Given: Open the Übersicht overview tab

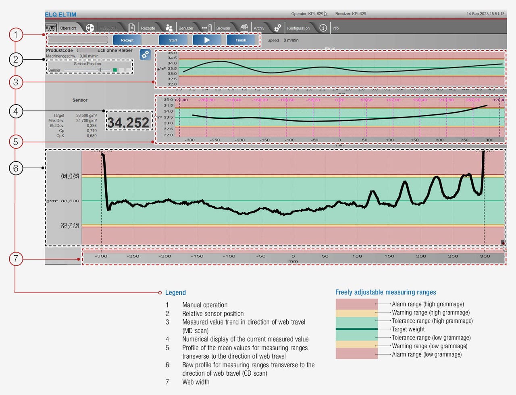Looking at the screenshot, I should click(x=68, y=28).
